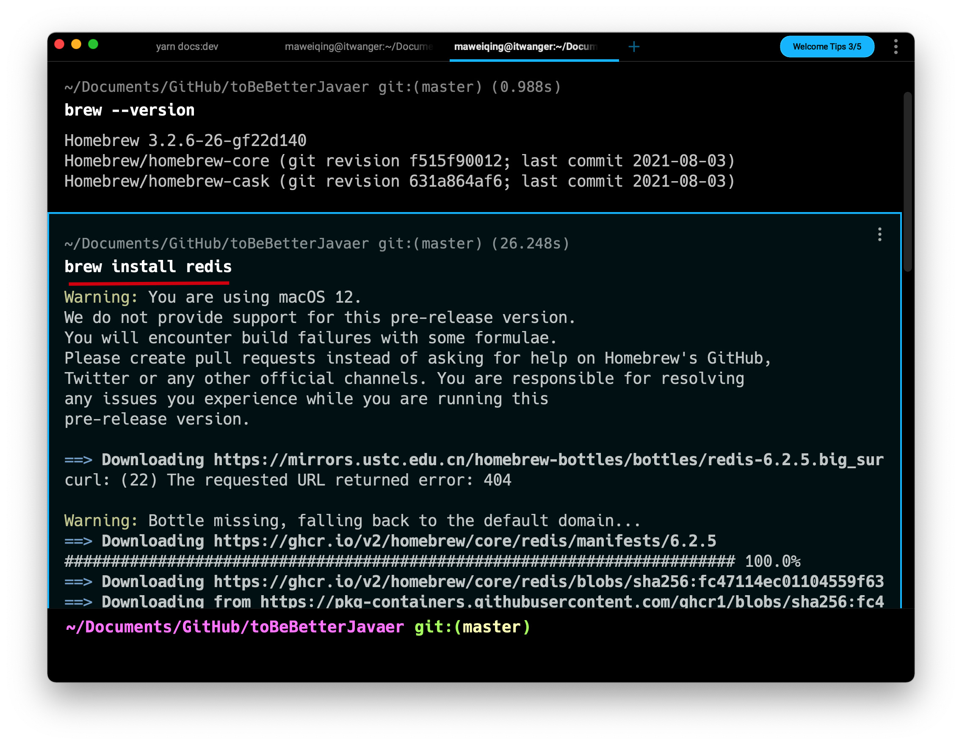This screenshot has height=745, width=962.
Task: Select the brew install redis command line
Action: (x=148, y=267)
